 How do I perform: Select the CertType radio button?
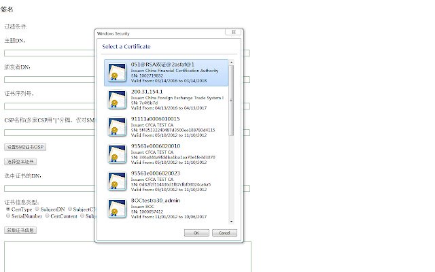pyautogui.click(x=8, y=209)
